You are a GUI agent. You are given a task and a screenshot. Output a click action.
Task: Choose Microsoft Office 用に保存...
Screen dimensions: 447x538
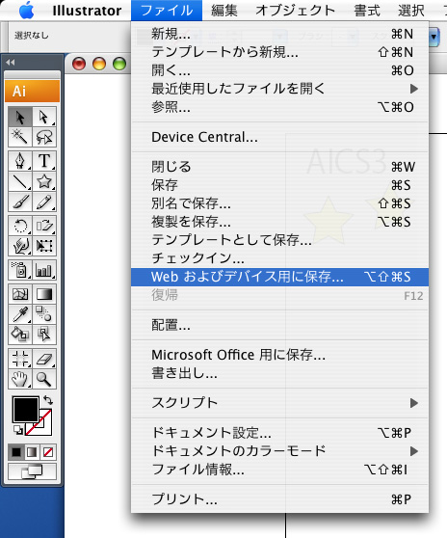pyautogui.click(x=279, y=355)
